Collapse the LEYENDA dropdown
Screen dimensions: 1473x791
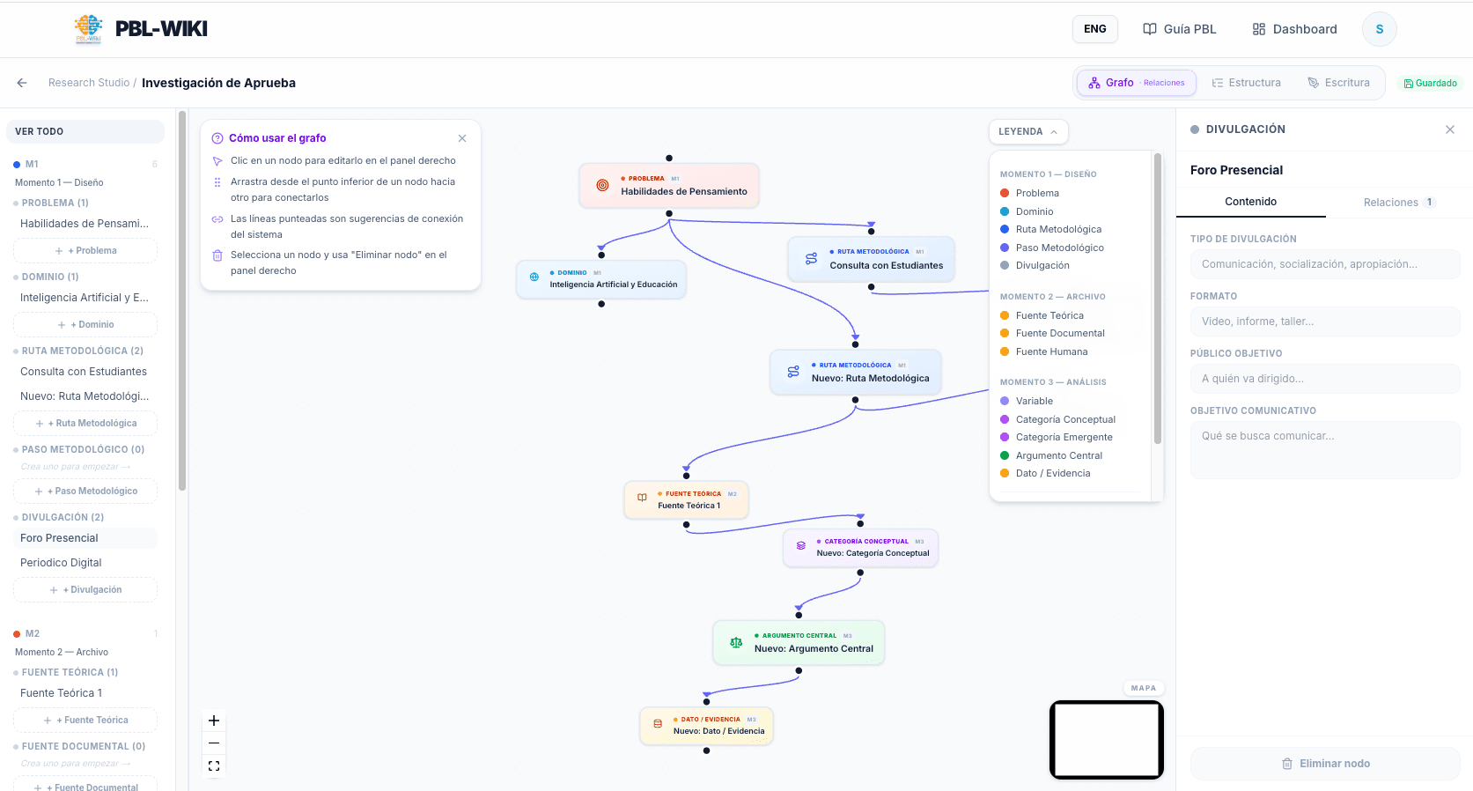coord(1028,131)
